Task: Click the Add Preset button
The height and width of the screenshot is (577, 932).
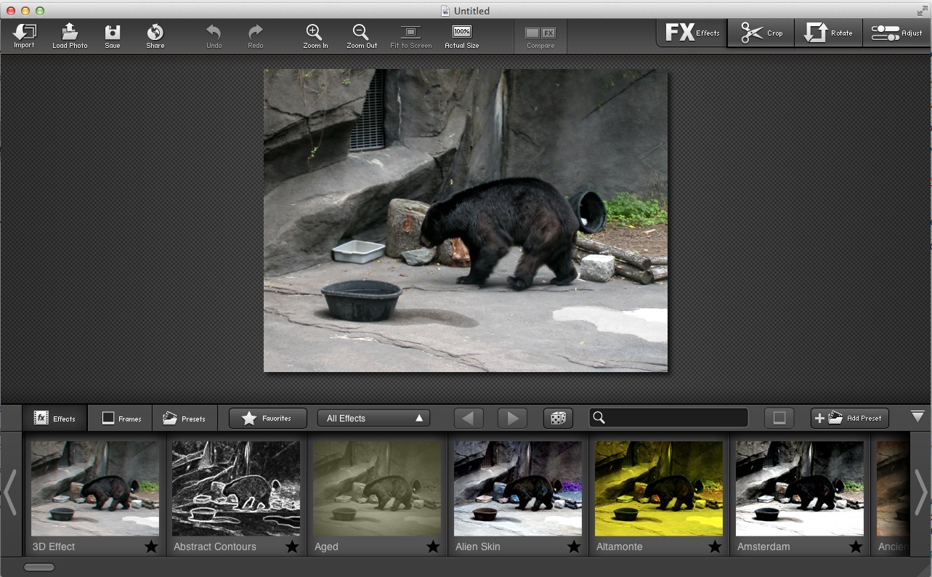Action: coord(849,418)
